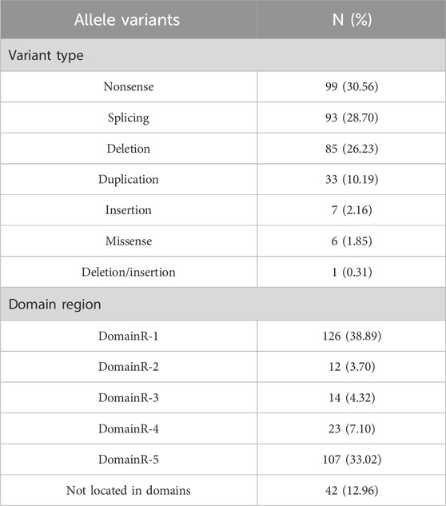Select the Domain region section row
The image size is (446, 506).
point(223,304)
